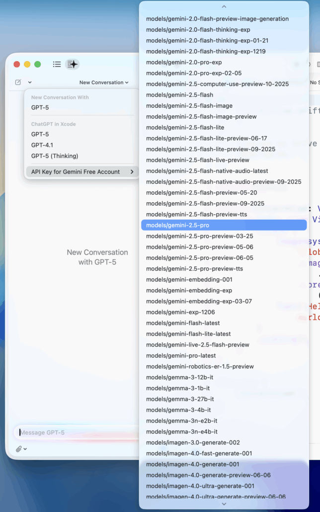This screenshot has height=512, width=320.
Task: Pick models/gemini-2.5-flash model
Action: click(179, 95)
